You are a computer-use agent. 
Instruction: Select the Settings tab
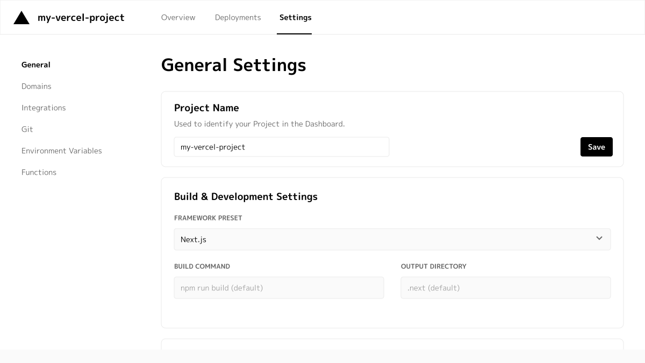coord(295,17)
